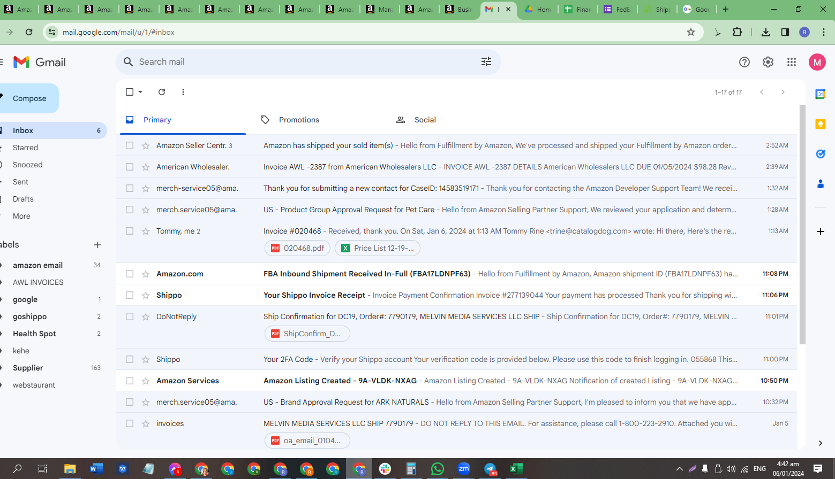Check the merch-service05 CaseID email checkbox
Viewport: 835px width, 479px height.
tap(130, 188)
